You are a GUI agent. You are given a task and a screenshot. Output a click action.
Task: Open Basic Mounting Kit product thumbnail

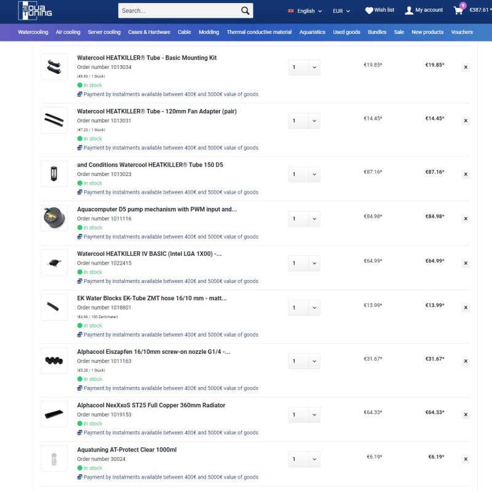tap(54, 66)
